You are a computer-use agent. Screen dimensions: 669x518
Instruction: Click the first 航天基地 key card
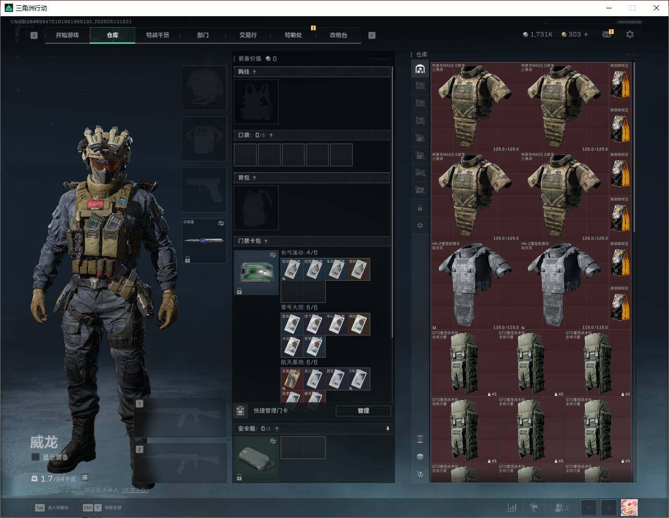[292, 379]
